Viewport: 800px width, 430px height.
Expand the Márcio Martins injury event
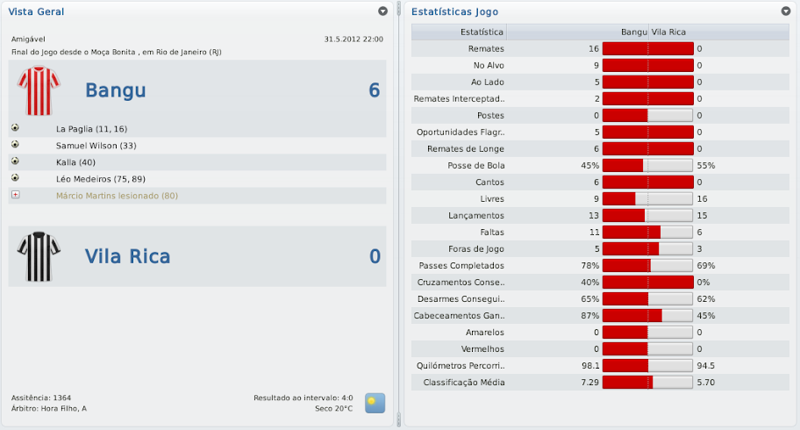[x=16, y=195]
